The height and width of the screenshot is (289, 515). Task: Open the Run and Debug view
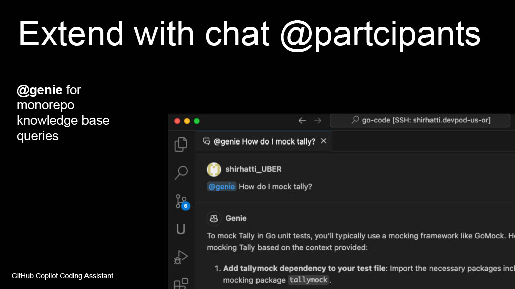pyautogui.click(x=181, y=257)
